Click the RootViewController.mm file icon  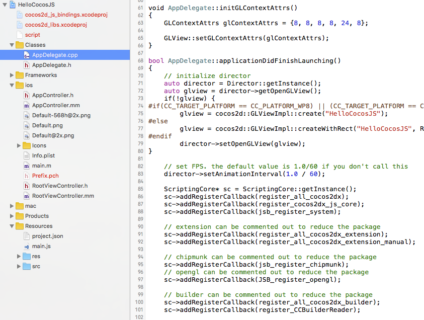click(x=27, y=196)
